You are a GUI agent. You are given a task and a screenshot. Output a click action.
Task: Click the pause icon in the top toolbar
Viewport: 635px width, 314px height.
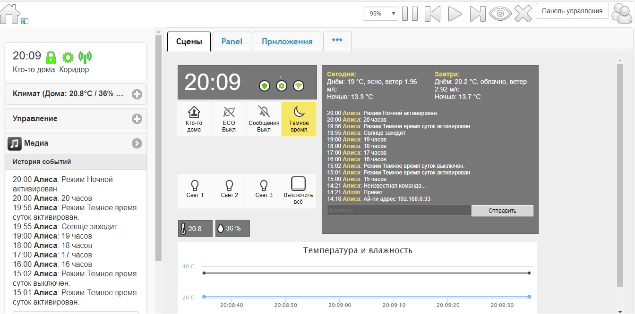point(410,14)
